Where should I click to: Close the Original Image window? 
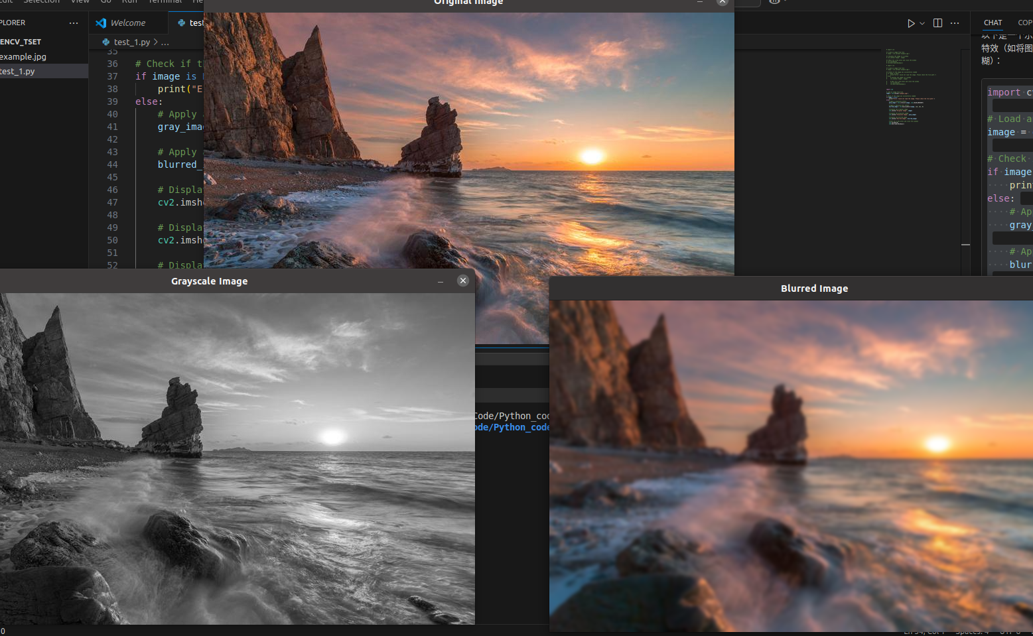723,2
